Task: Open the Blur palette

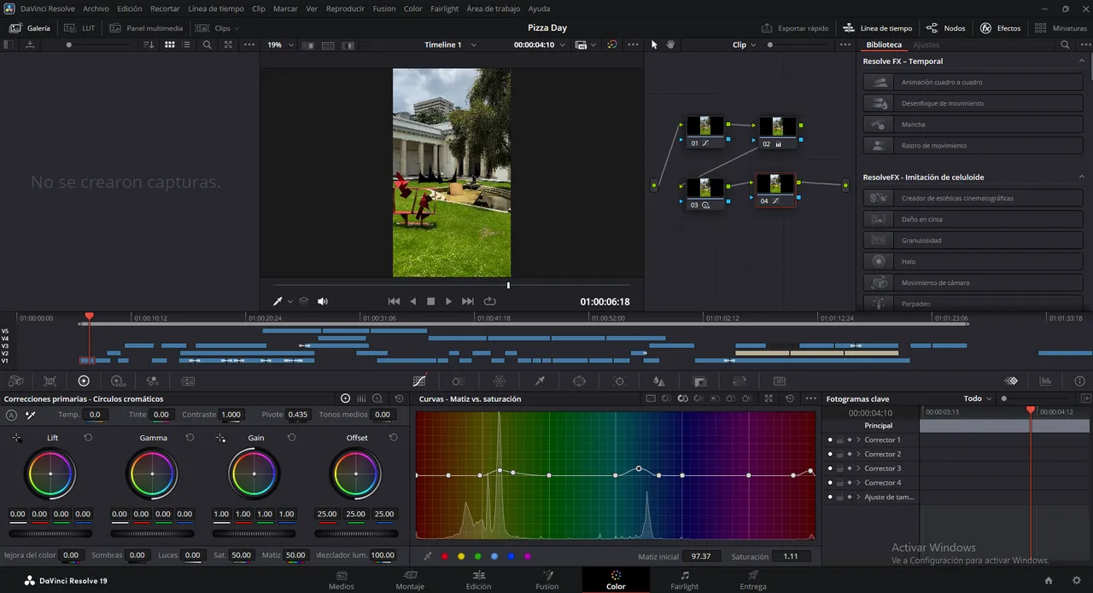Action: pyautogui.click(x=659, y=381)
